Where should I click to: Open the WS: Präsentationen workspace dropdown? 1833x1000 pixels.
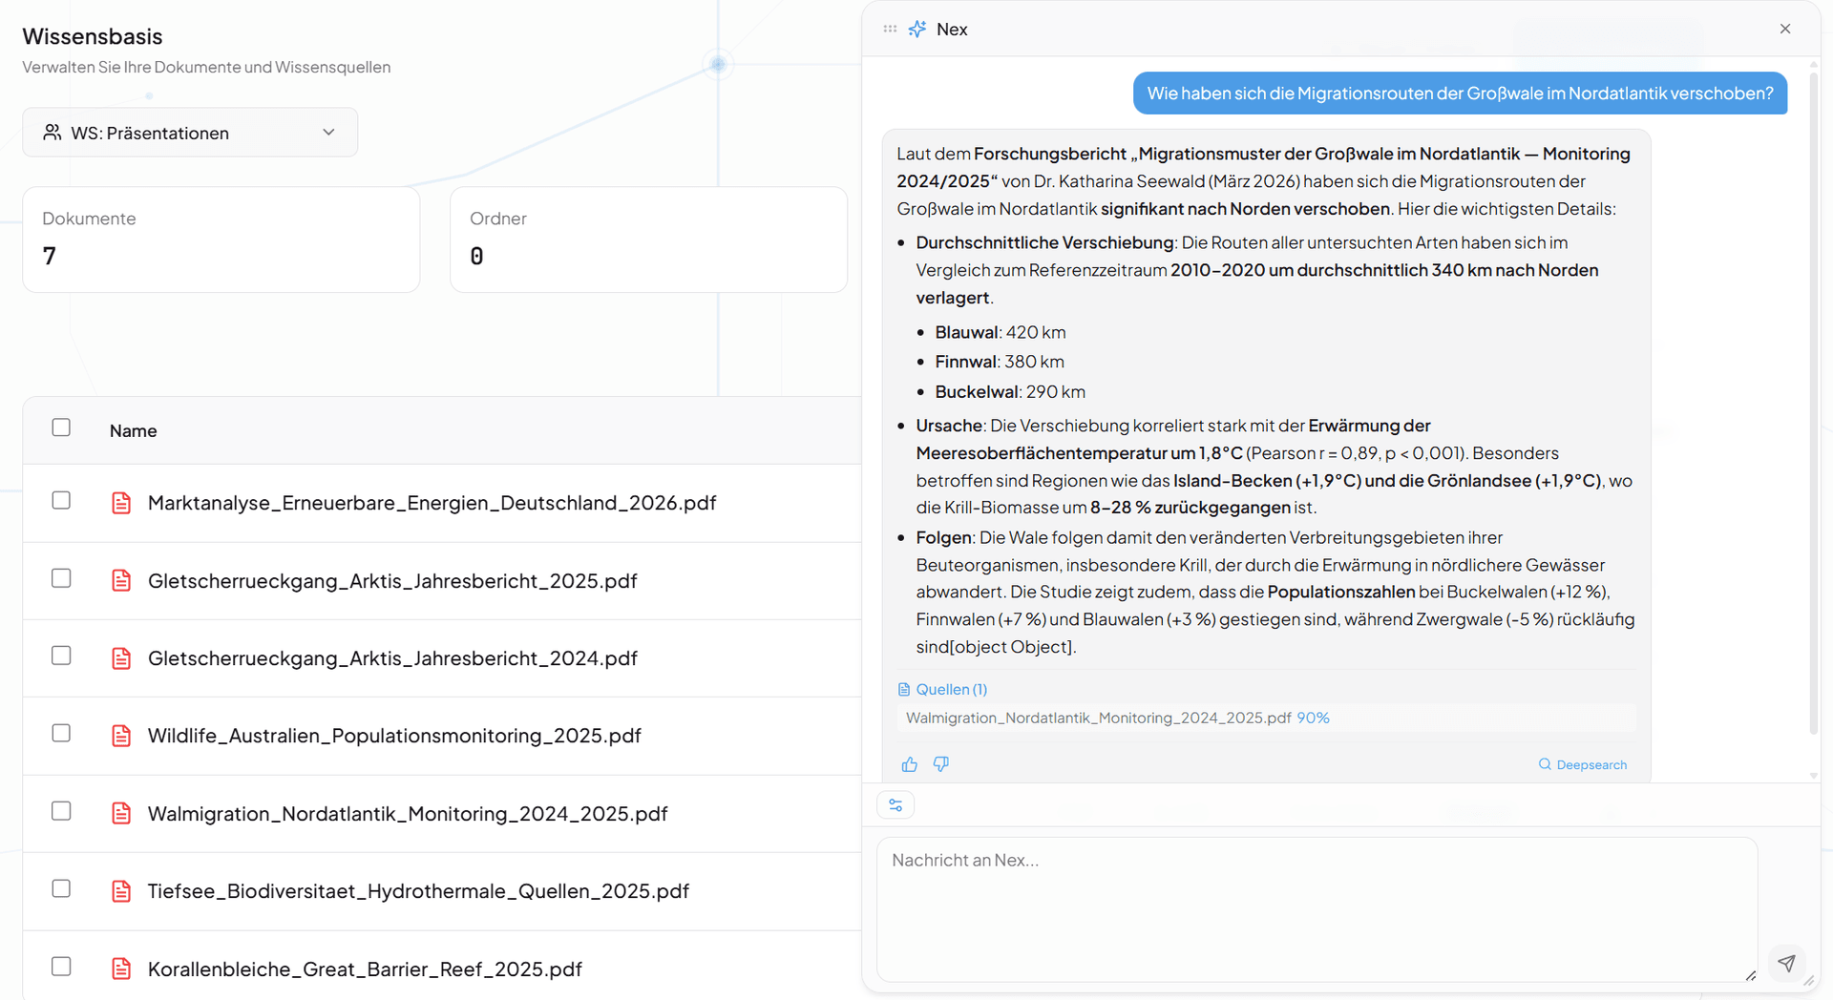click(190, 133)
